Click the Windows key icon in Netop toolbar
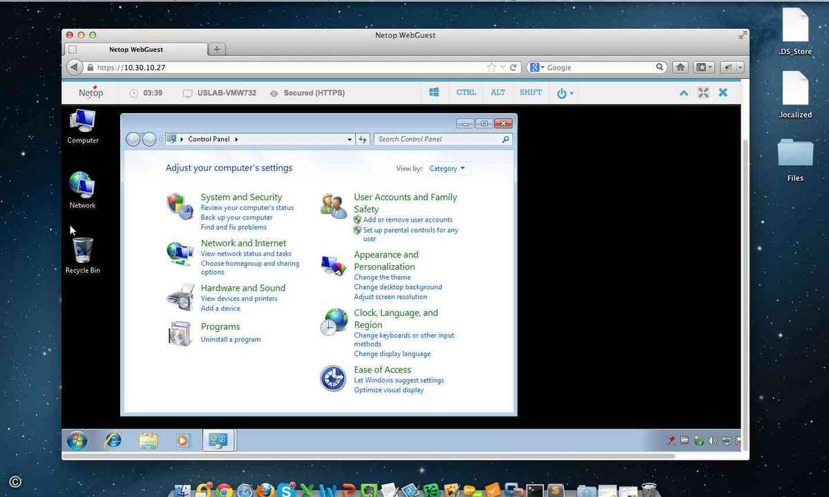The width and height of the screenshot is (829, 497). pyautogui.click(x=434, y=92)
